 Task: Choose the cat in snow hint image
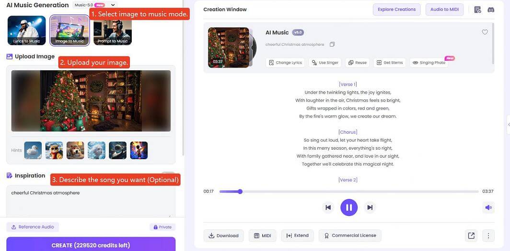click(x=54, y=150)
